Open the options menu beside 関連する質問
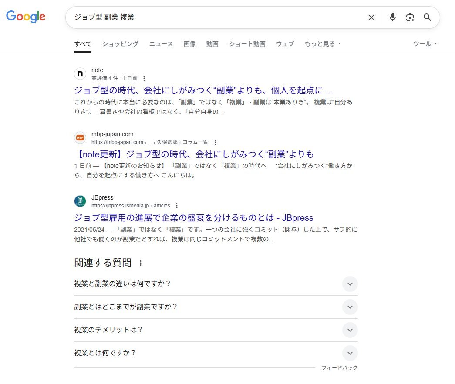The width and height of the screenshot is (455, 384). 141,263
